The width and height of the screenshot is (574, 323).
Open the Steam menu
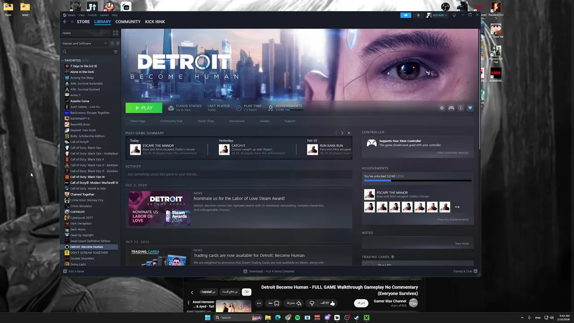[x=71, y=15]
